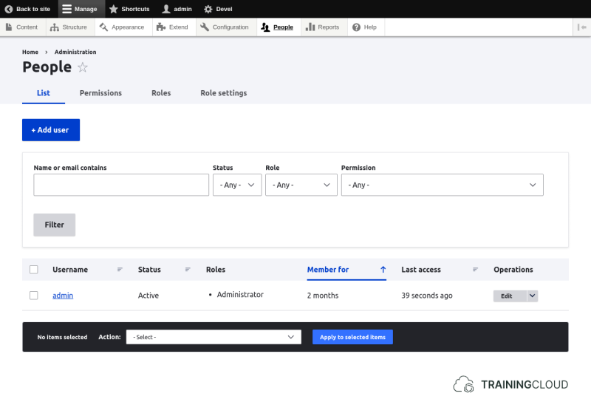Click the Member for ascending arrow icon

(383, 270)
